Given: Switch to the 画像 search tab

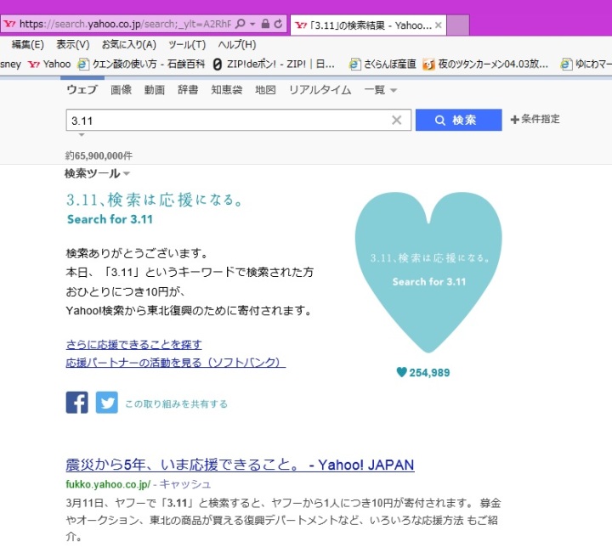Looking at the screenshot, I should click(121, 90).
